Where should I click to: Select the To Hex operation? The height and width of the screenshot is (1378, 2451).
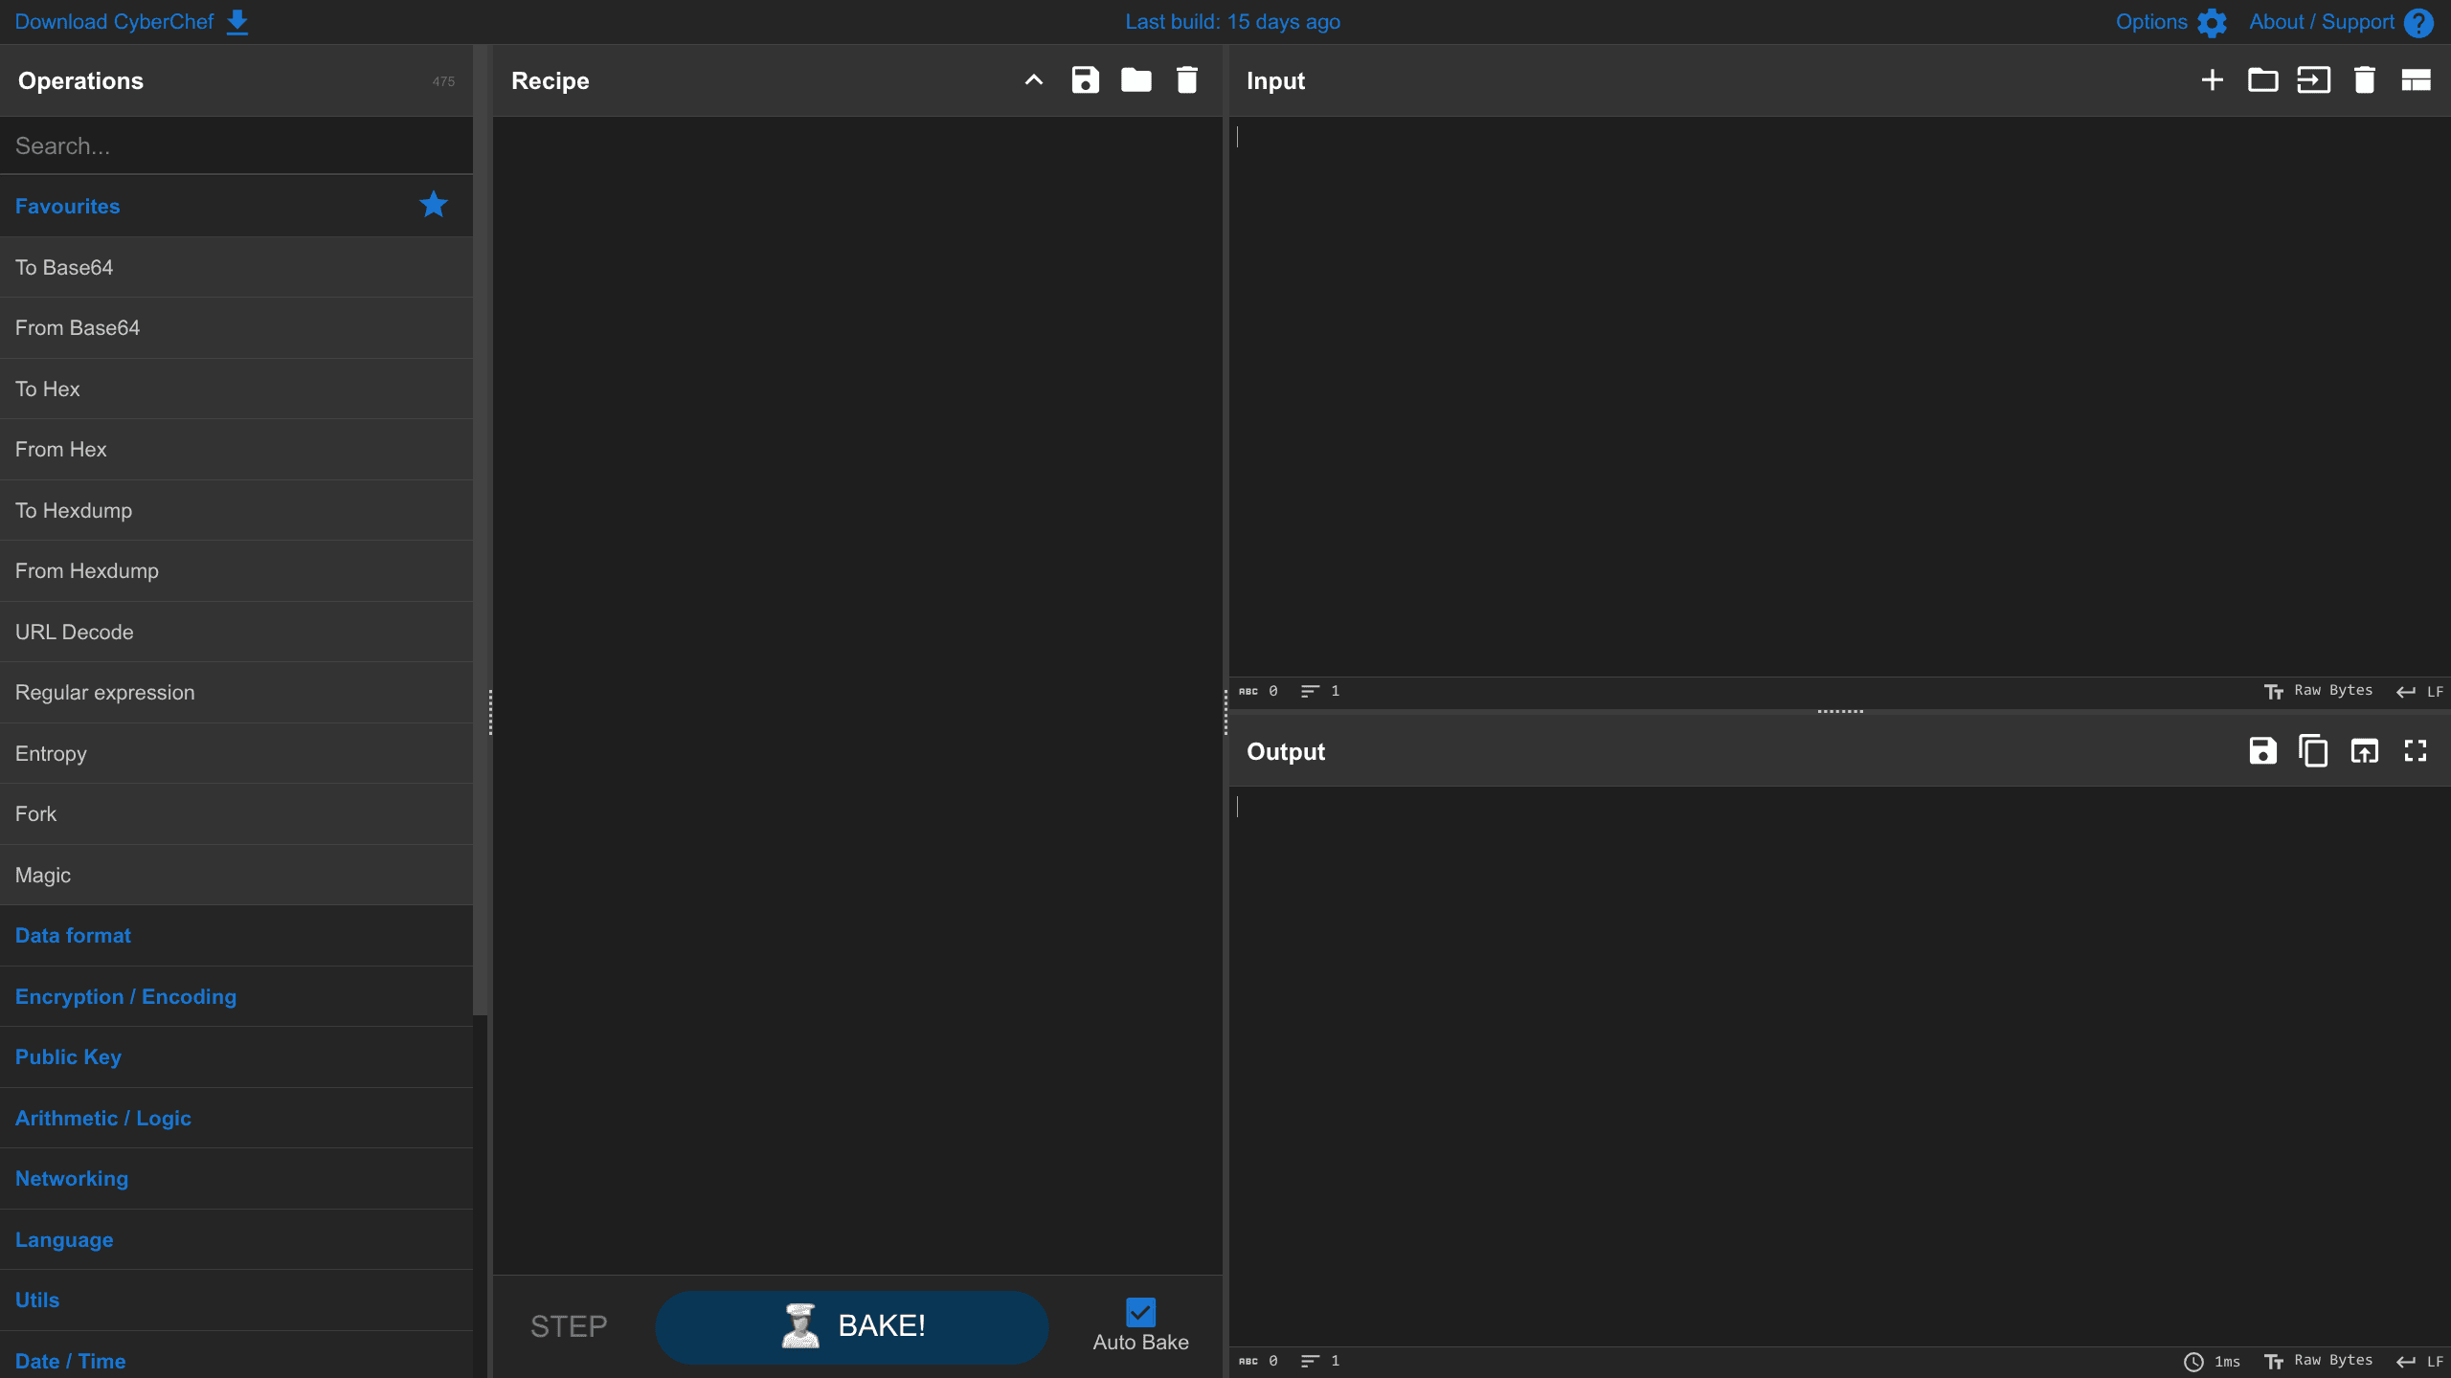pos(236,389)
